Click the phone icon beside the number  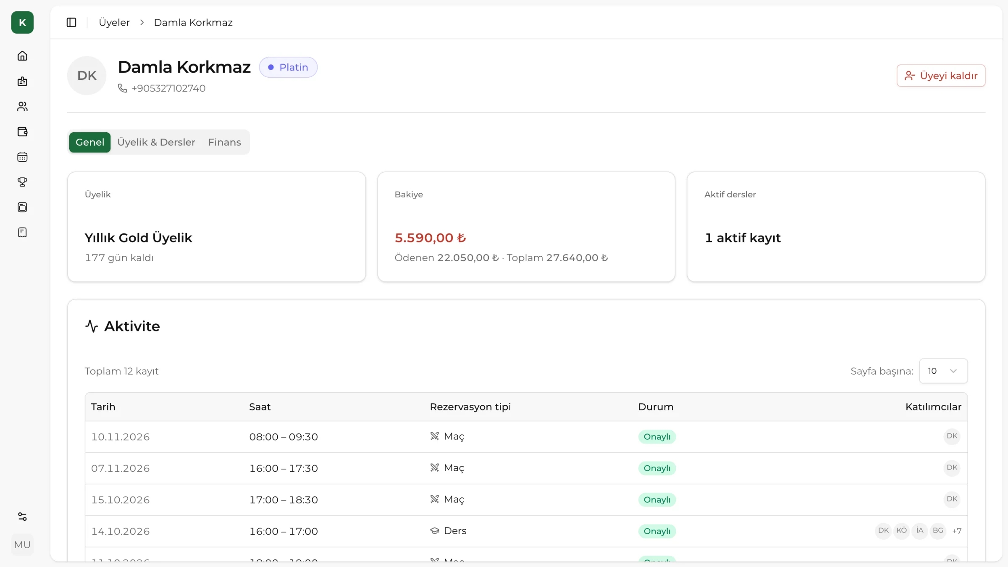122,88
